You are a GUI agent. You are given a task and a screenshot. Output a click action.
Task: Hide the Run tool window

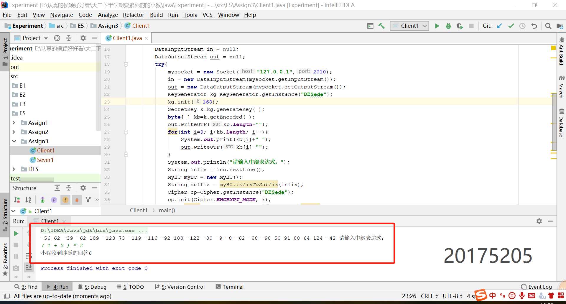551,221
